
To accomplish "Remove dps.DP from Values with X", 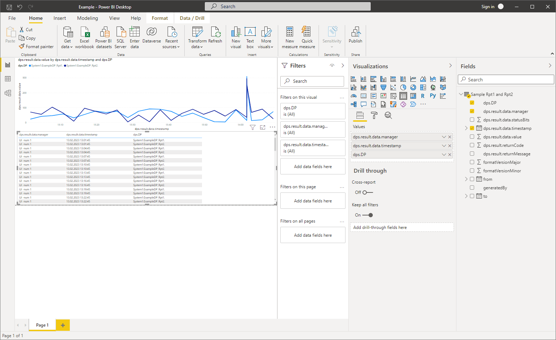I will [450, 155].
